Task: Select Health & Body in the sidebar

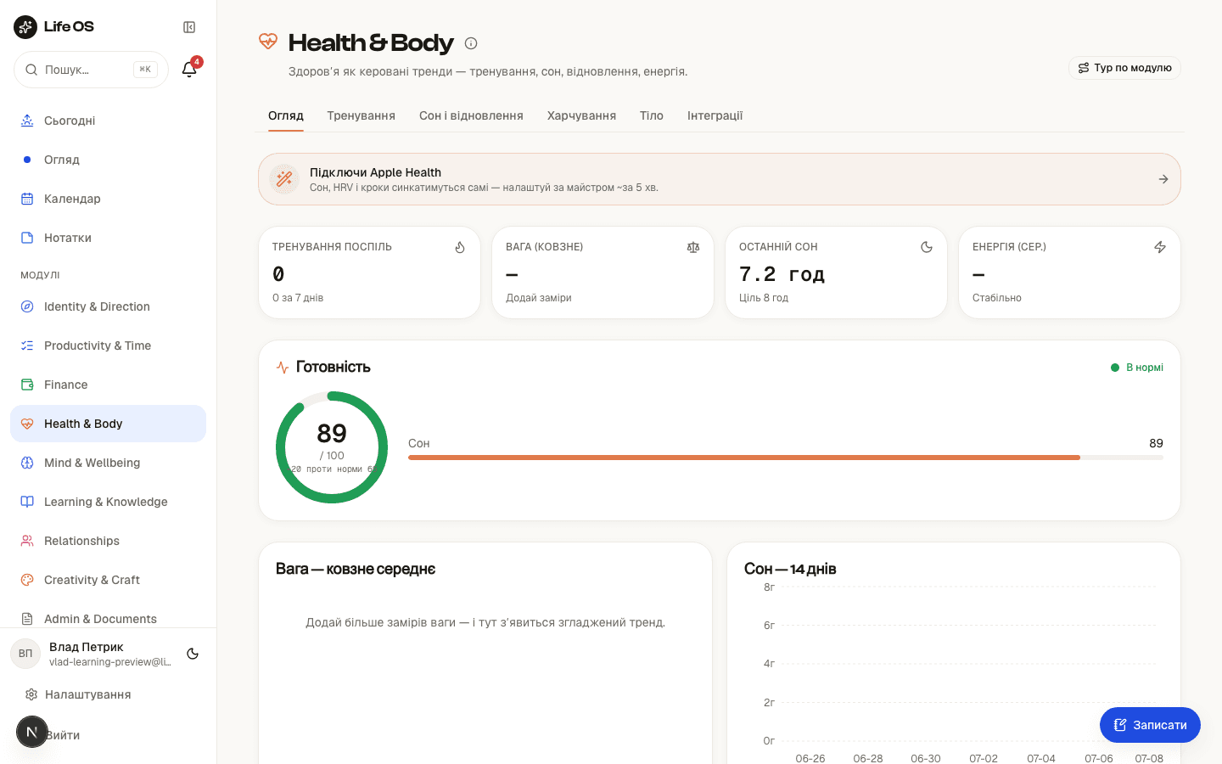Action: (x=108, y=424)
